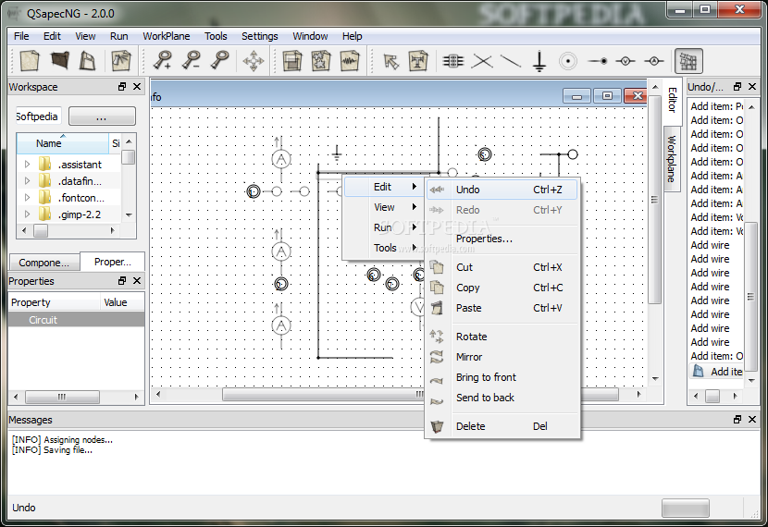
Task: Select the resistor component tool
Action: pyautogui.click(x=453, y=61)
